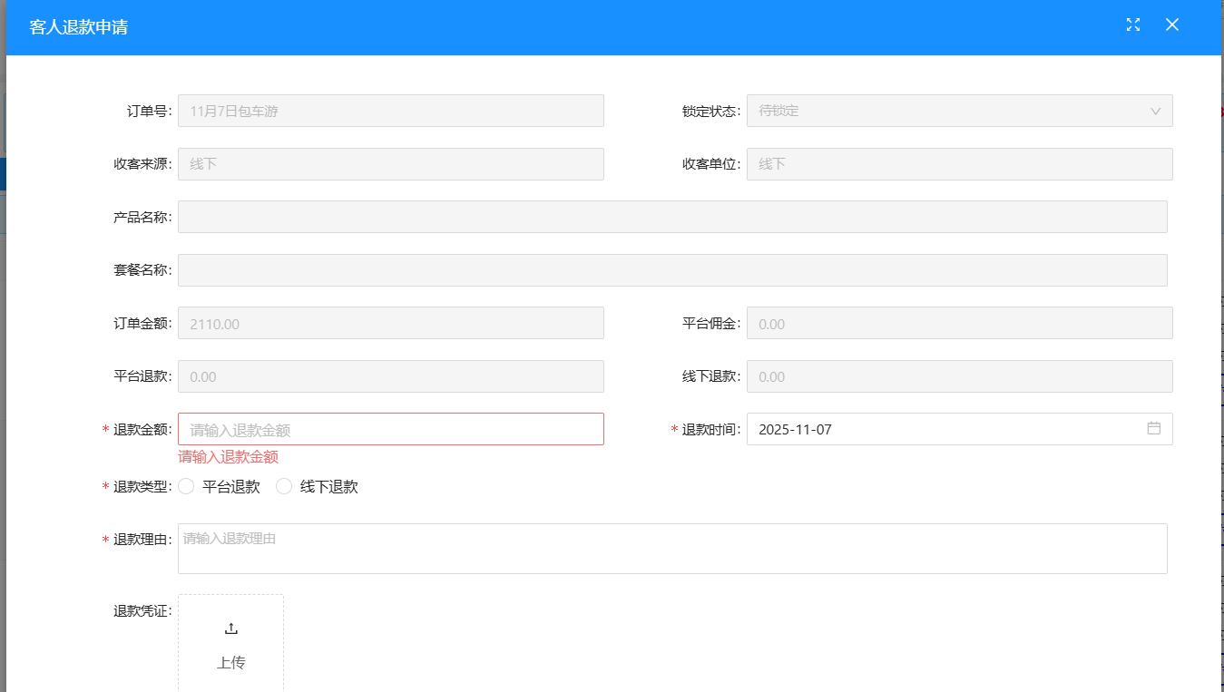
Task: Click the empty 产品名称 field
Action: point(671,217)
